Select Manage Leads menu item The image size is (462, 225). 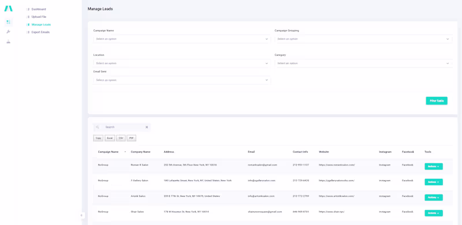tap(41, 24)
